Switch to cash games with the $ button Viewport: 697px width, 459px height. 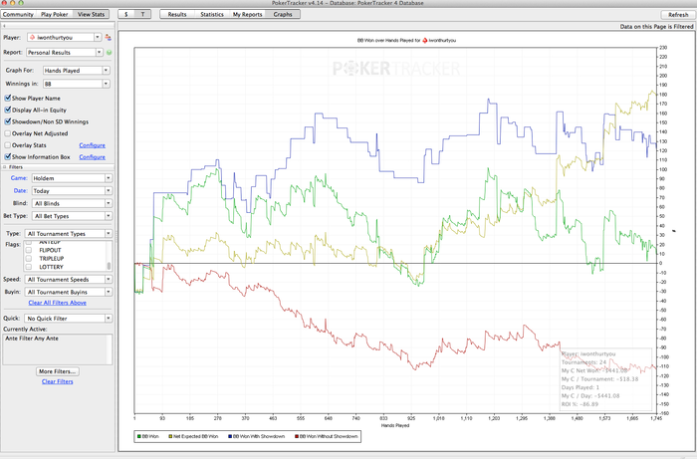pyautogui.click(x=126, y=14)
